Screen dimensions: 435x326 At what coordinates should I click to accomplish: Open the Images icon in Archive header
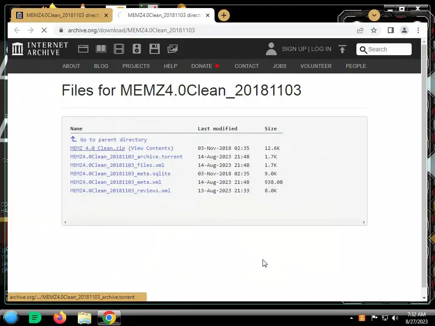point(172,49)
